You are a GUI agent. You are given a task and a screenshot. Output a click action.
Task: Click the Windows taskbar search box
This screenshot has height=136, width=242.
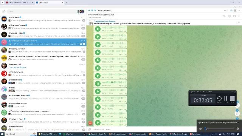point(21,134)
